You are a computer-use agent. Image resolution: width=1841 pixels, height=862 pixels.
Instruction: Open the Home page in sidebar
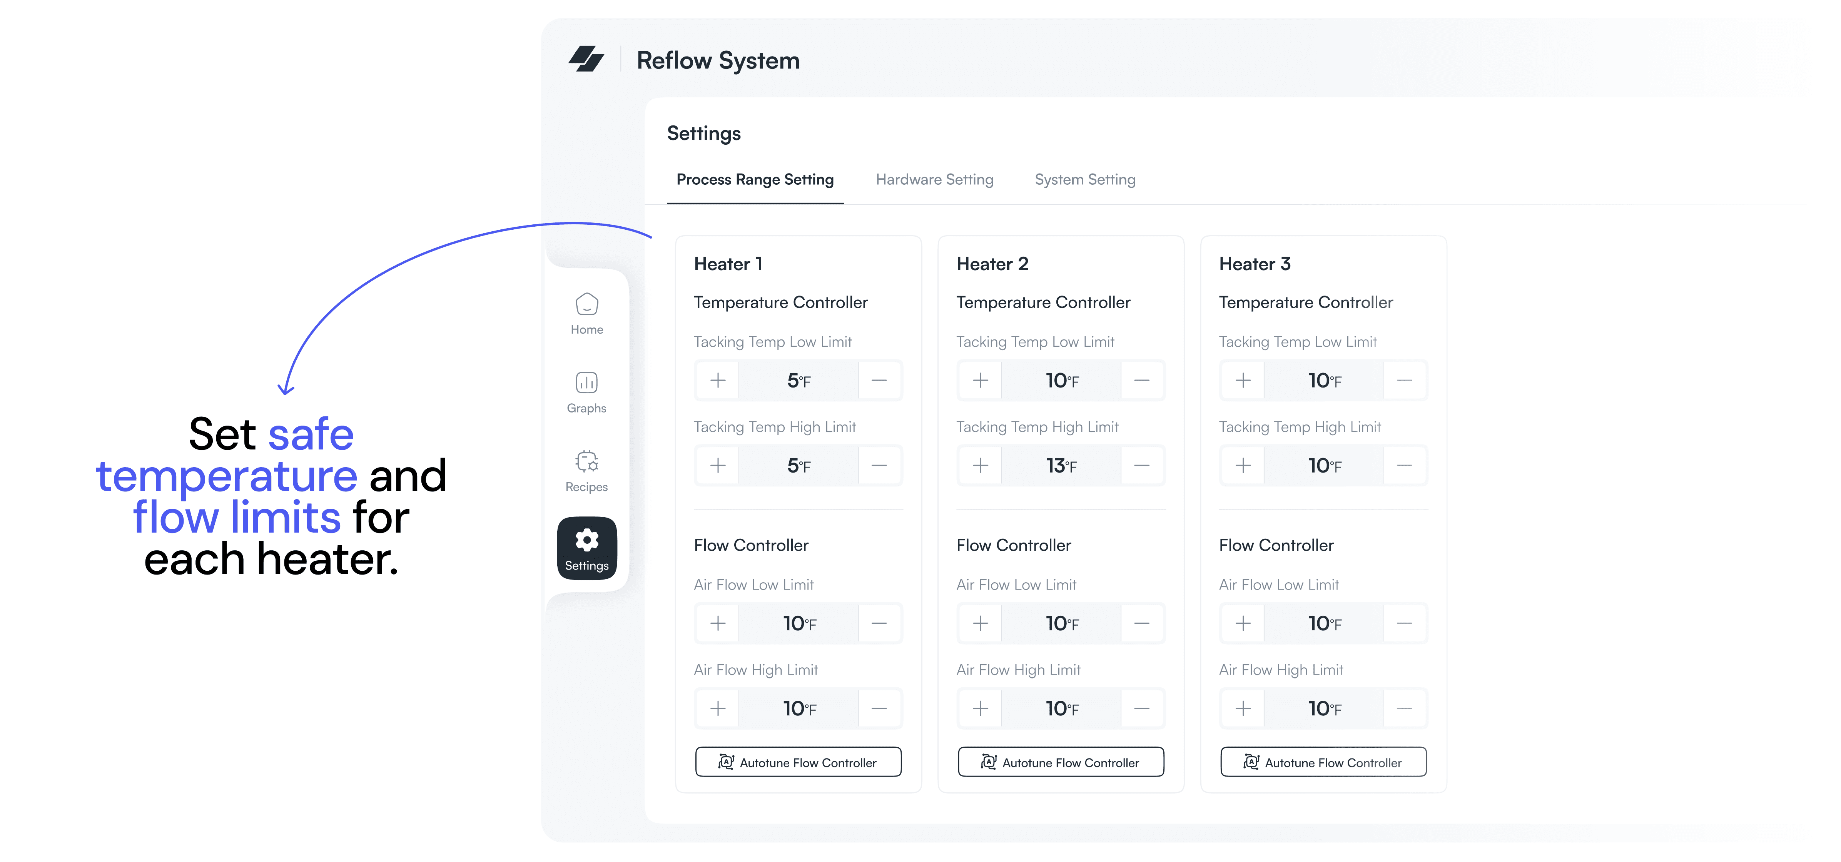[587, 314]
